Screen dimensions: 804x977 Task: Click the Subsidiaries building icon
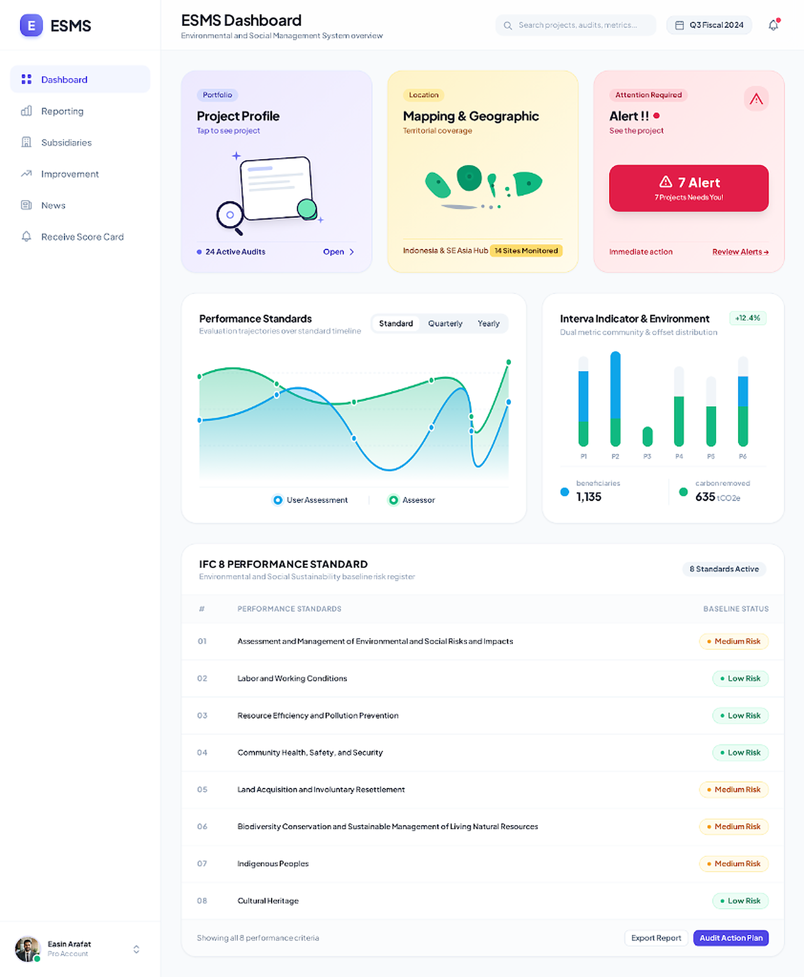(26, 142)
